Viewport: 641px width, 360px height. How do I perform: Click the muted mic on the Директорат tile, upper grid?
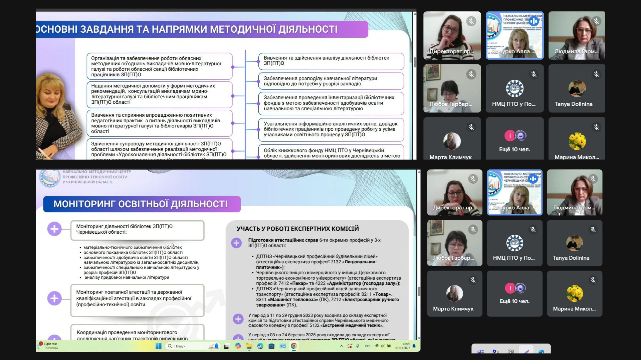471,21
